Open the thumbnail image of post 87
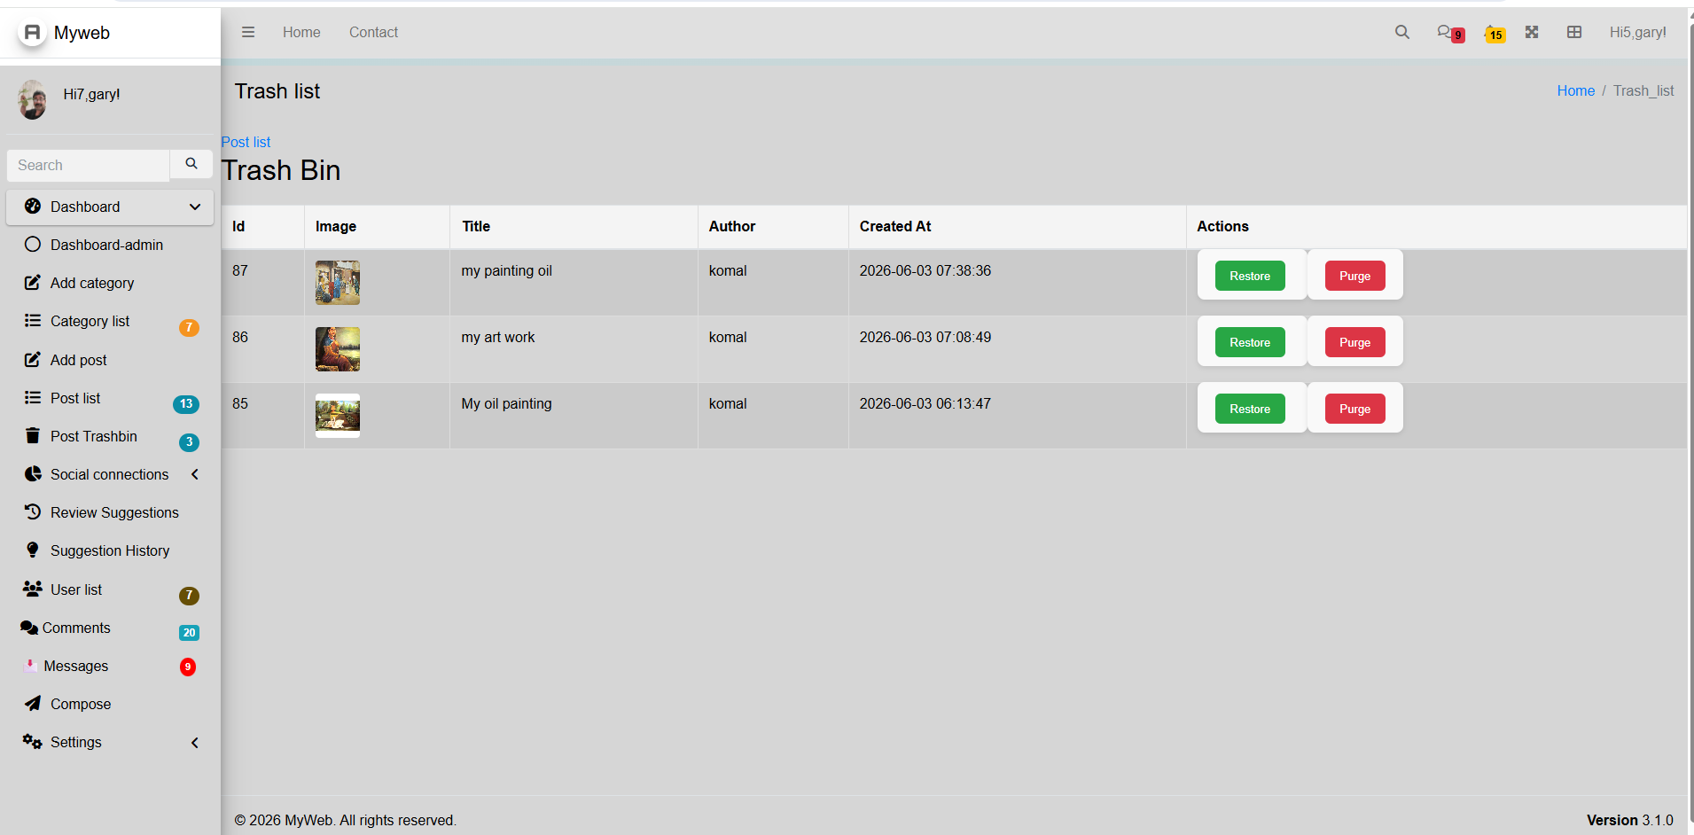 338,283
